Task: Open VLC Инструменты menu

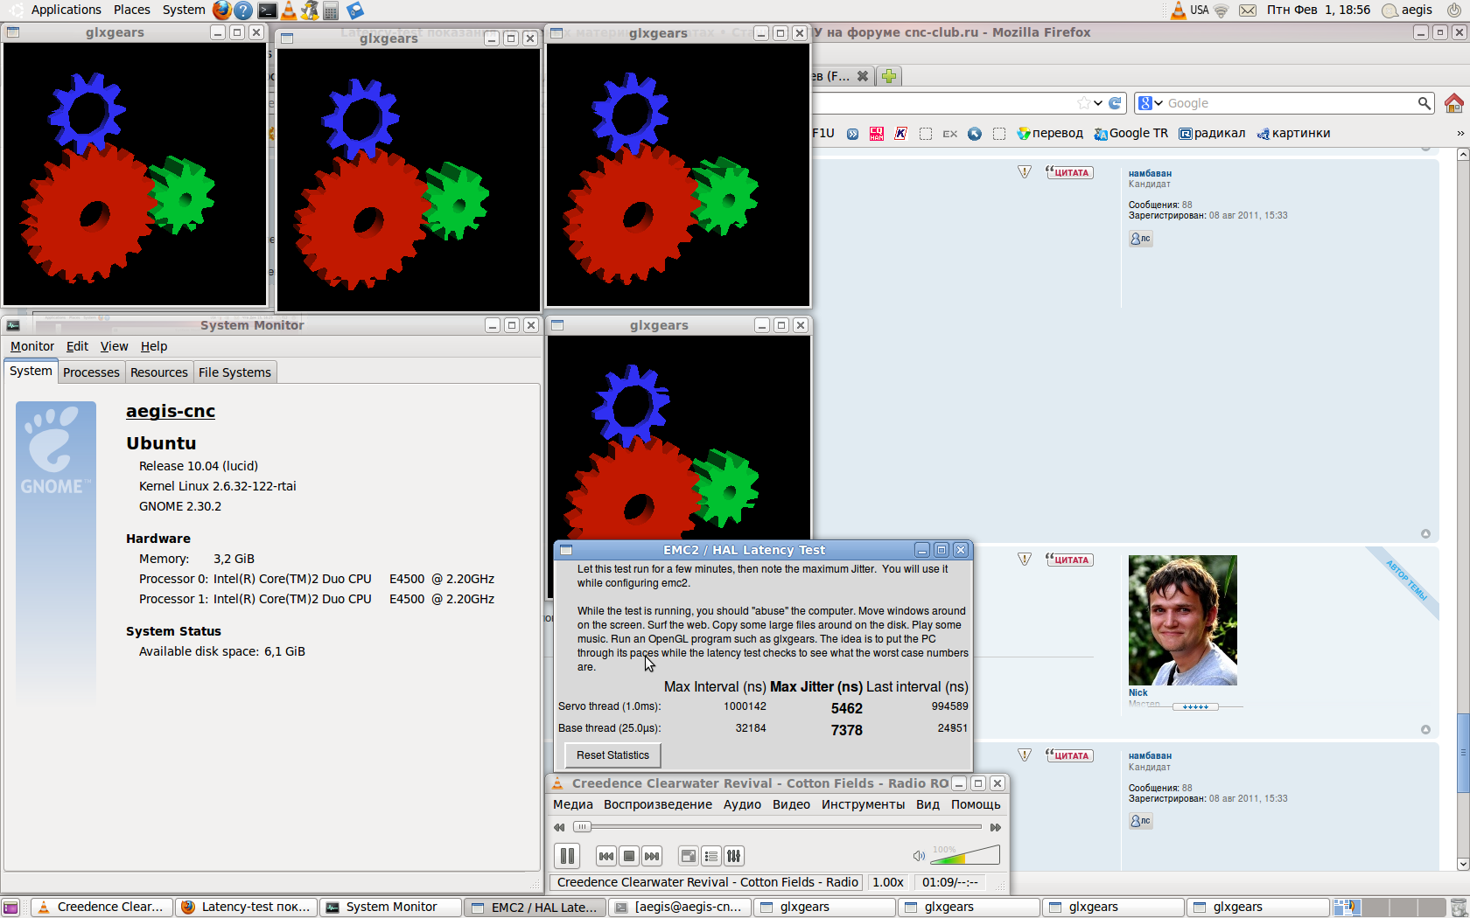Action: coord(863,804)
